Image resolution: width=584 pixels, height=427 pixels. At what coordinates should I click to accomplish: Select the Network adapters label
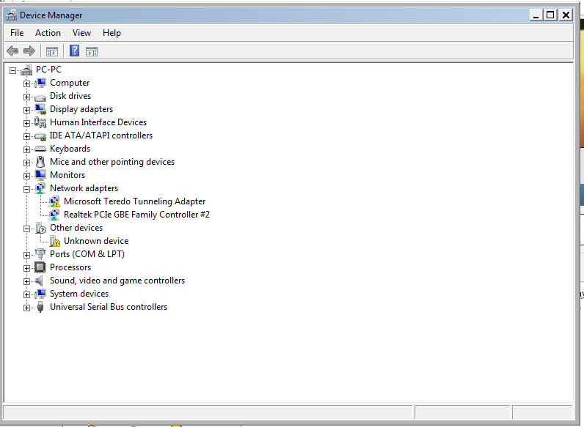click(x=84, y=188)
